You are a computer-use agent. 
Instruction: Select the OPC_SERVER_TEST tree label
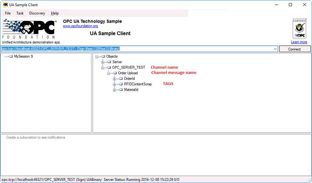(129, 68)
